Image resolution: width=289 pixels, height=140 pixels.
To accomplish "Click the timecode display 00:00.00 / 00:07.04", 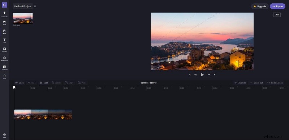I will [149, 83].
